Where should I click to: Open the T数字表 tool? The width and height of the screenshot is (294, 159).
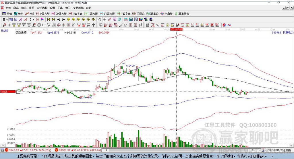[123, 14]
